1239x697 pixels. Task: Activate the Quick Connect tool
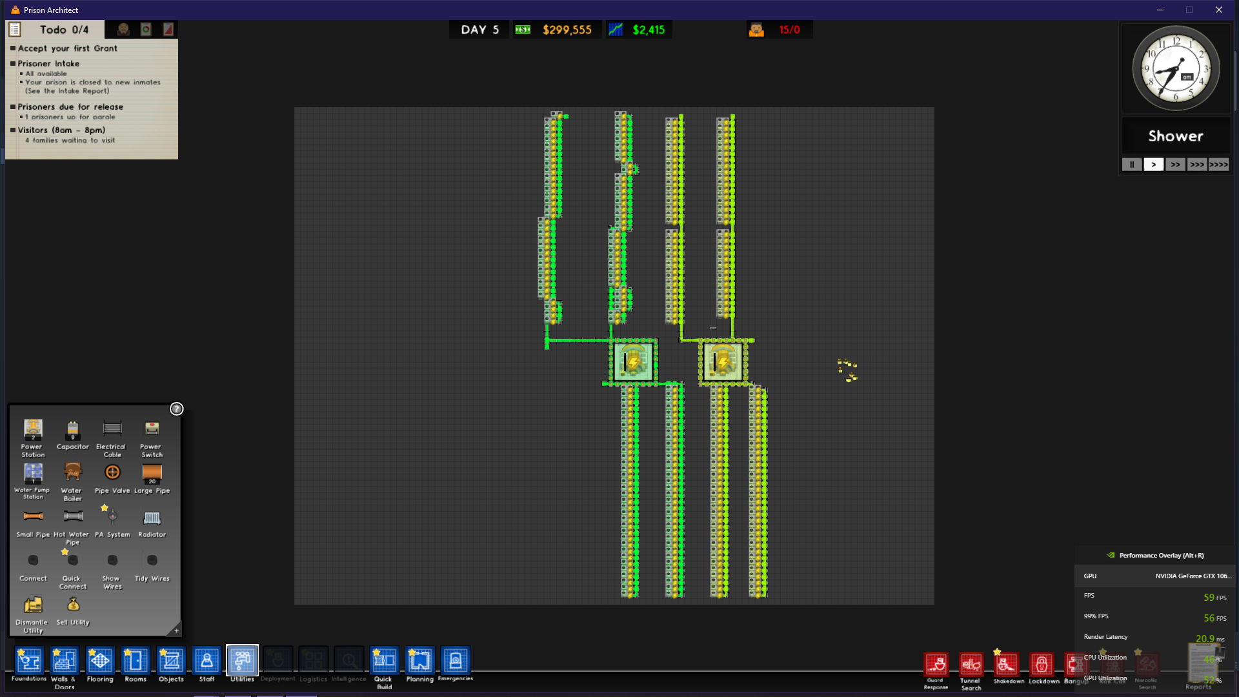(72, 570)
